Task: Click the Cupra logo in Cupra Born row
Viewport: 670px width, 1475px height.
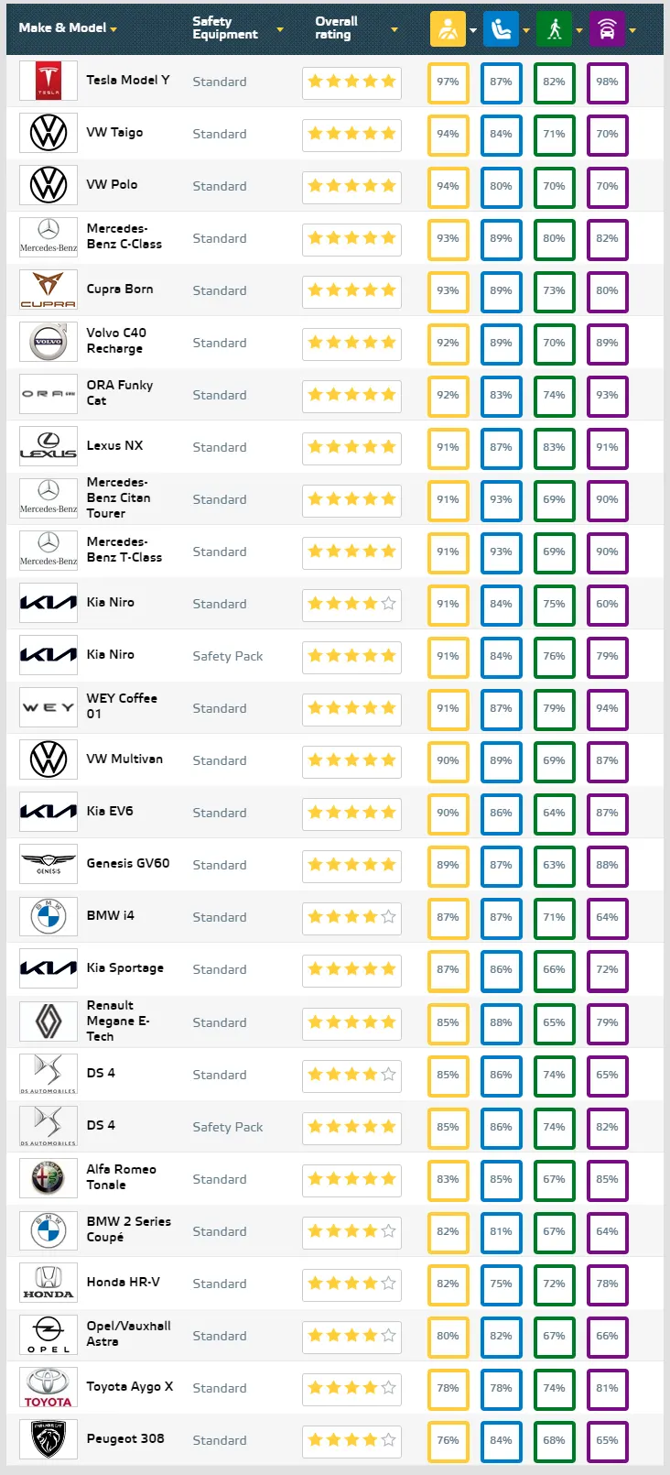Action: pos(49,290)
